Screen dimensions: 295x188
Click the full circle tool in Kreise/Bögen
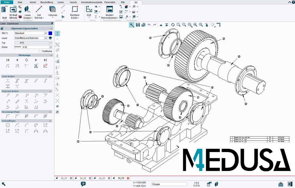pyautogui.click(x=8, y=125)
